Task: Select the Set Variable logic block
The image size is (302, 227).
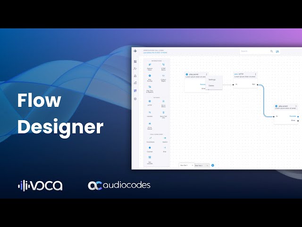Action: [150, 160]
